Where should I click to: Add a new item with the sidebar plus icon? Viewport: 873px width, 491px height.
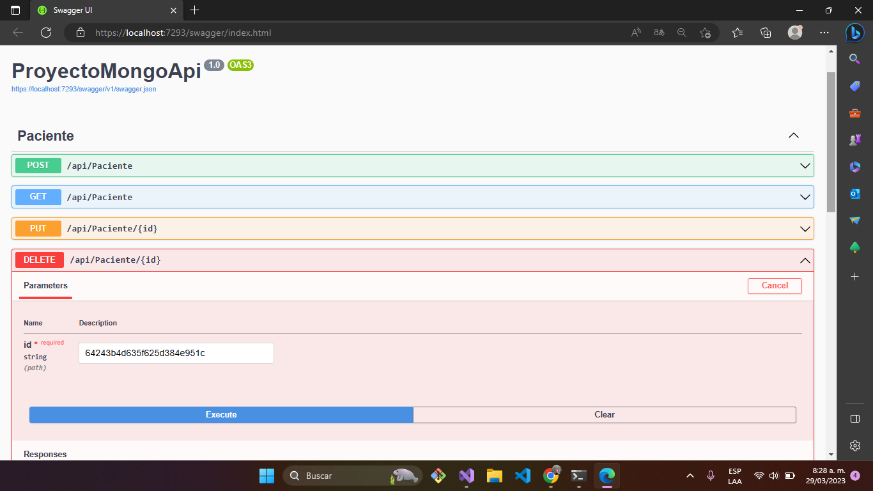point(854,277)
